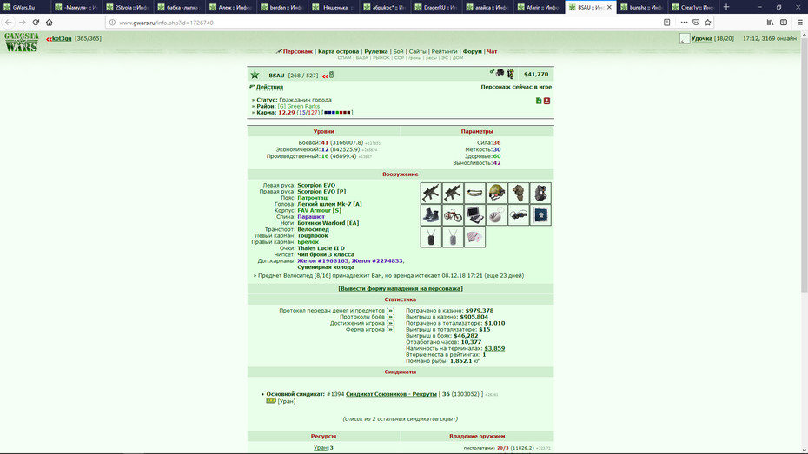
Task: Open a new browser tab
Action: point(726,7)
